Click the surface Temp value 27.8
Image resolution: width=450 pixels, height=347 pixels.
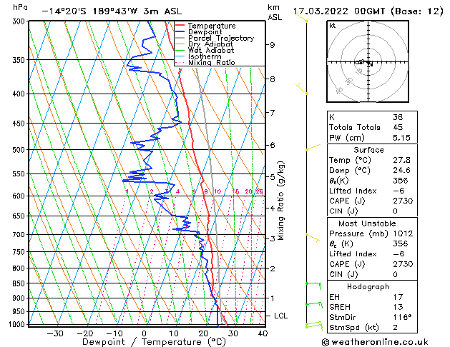pyautogui.click(x=401, y=160)
